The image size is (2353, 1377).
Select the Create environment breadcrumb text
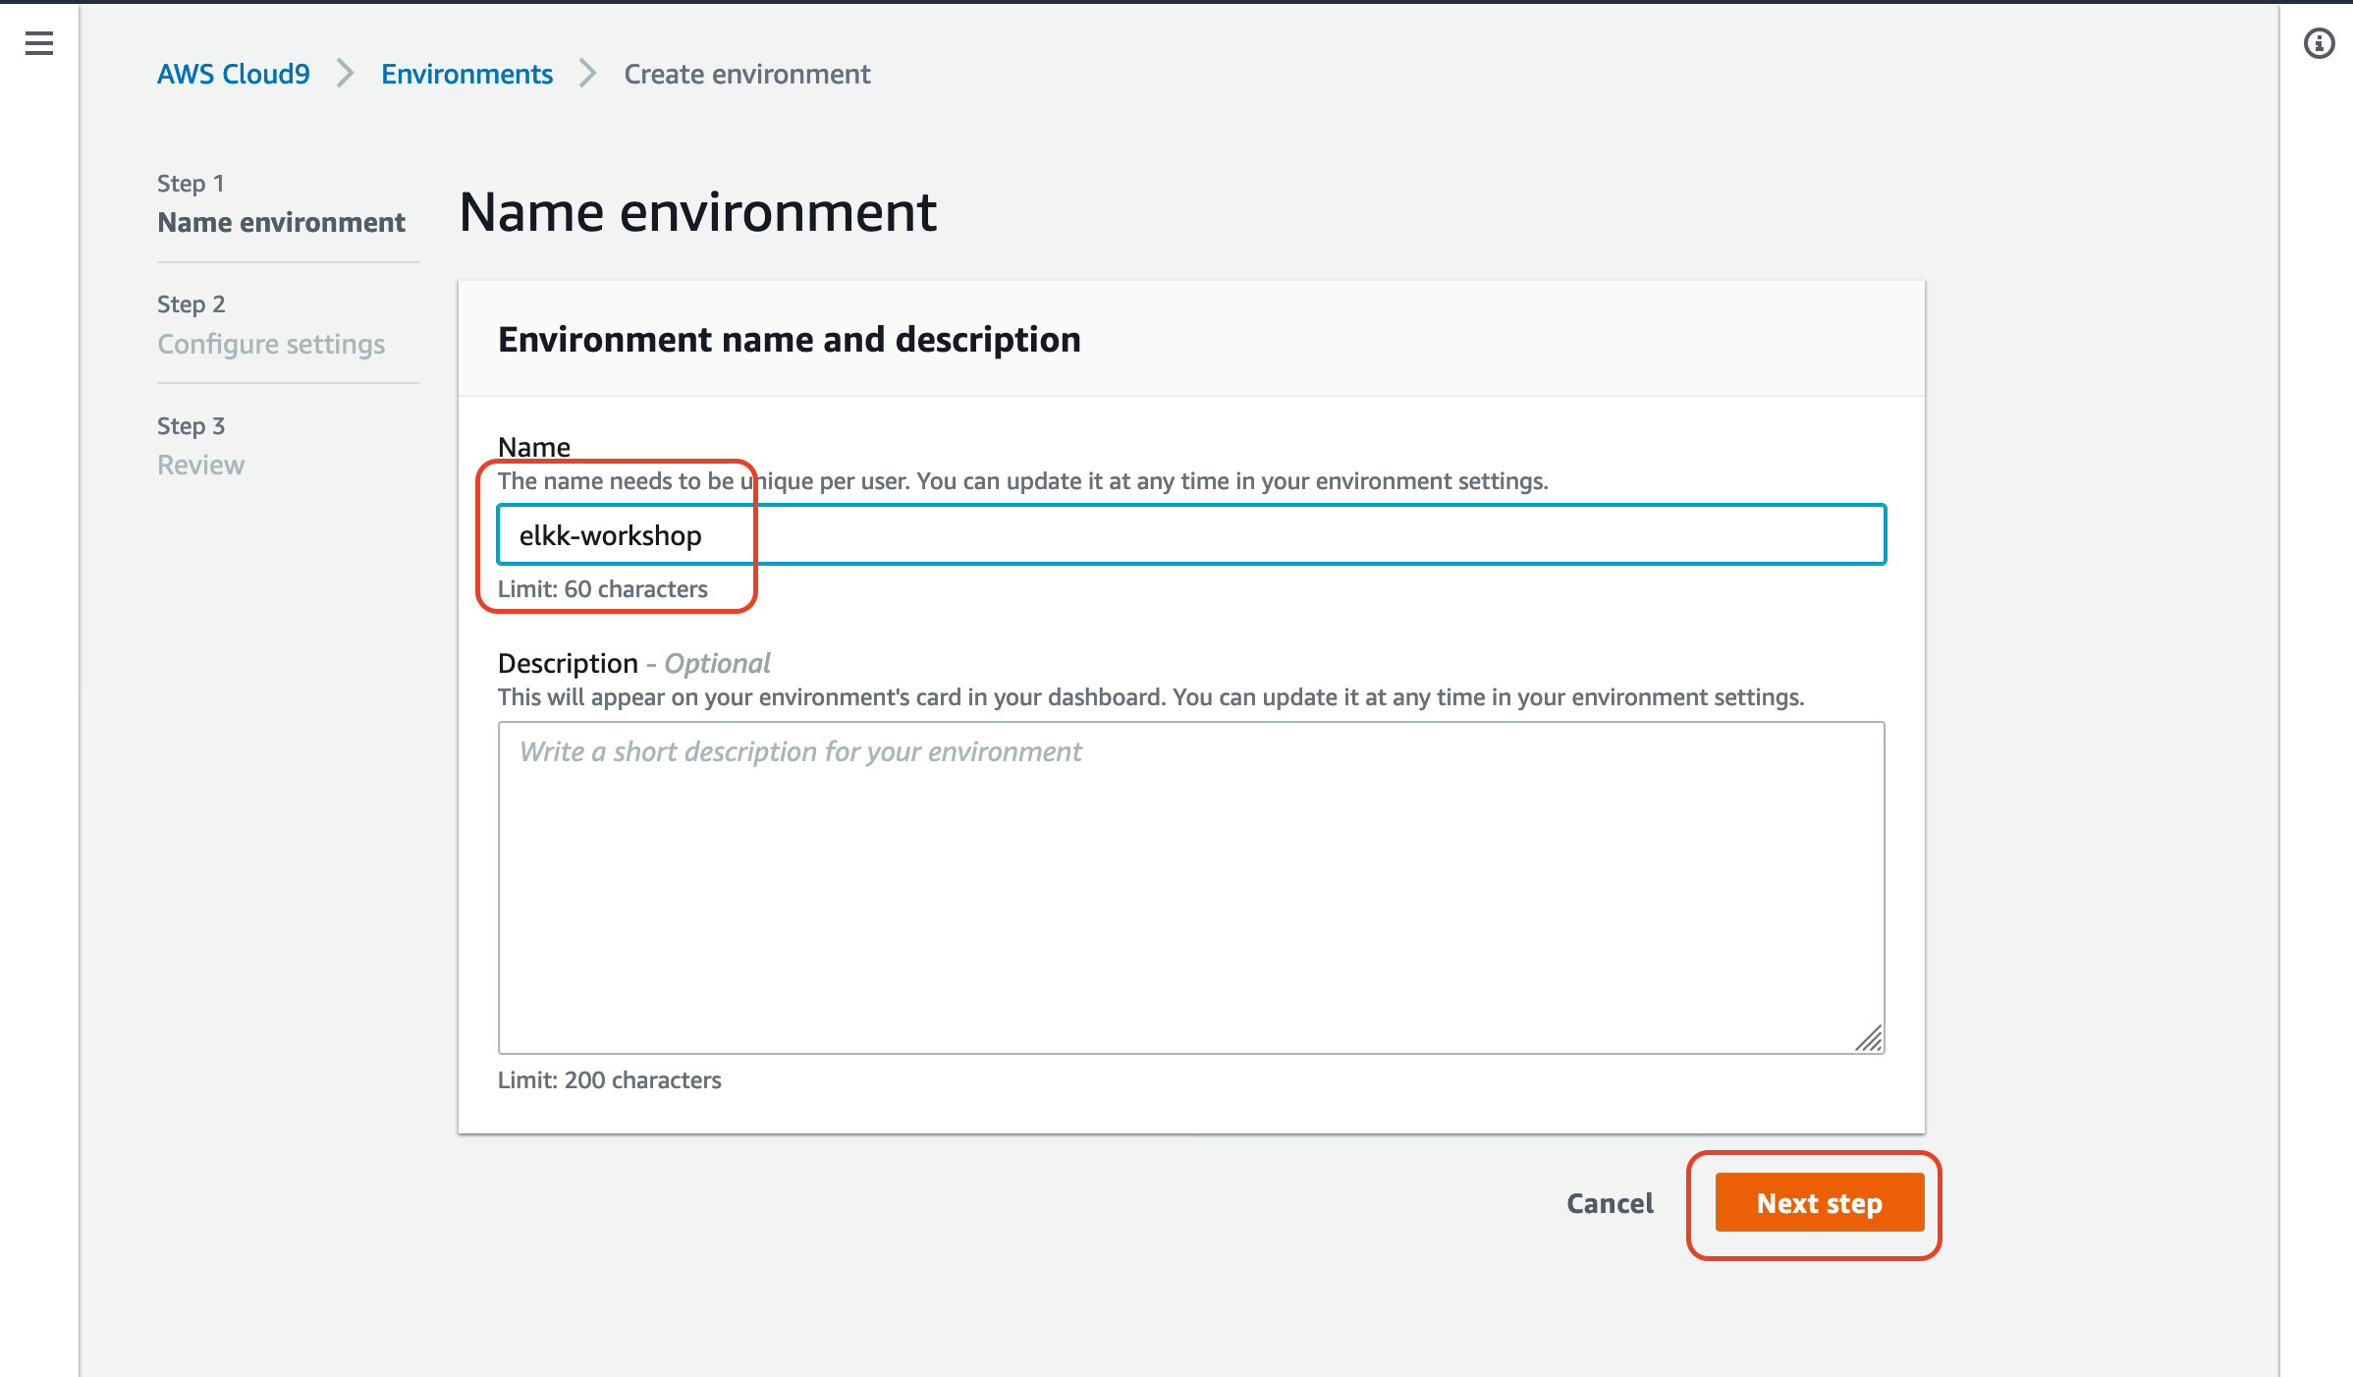tap(747, 74)
